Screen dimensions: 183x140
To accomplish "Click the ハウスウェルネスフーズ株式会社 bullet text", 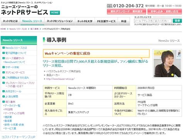I will (63, 71).
